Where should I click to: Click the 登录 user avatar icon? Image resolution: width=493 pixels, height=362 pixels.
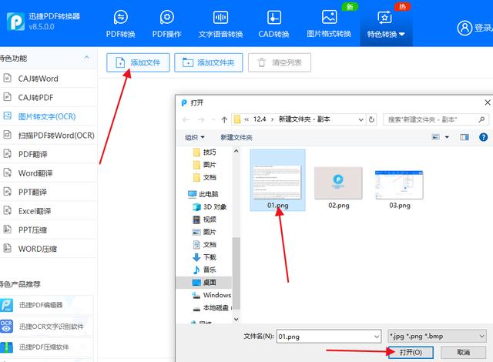click(464, 28)
